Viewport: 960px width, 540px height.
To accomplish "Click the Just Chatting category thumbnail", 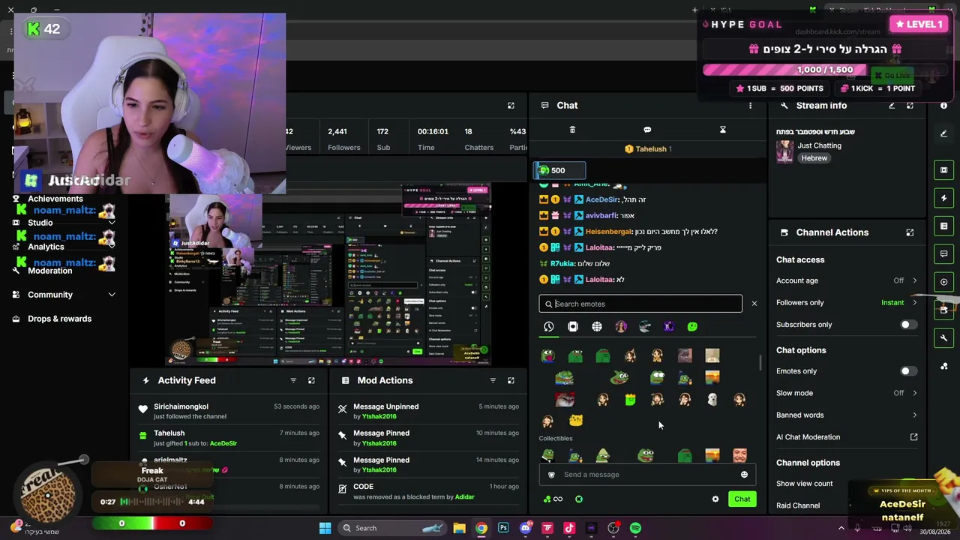I will point(785,151).
